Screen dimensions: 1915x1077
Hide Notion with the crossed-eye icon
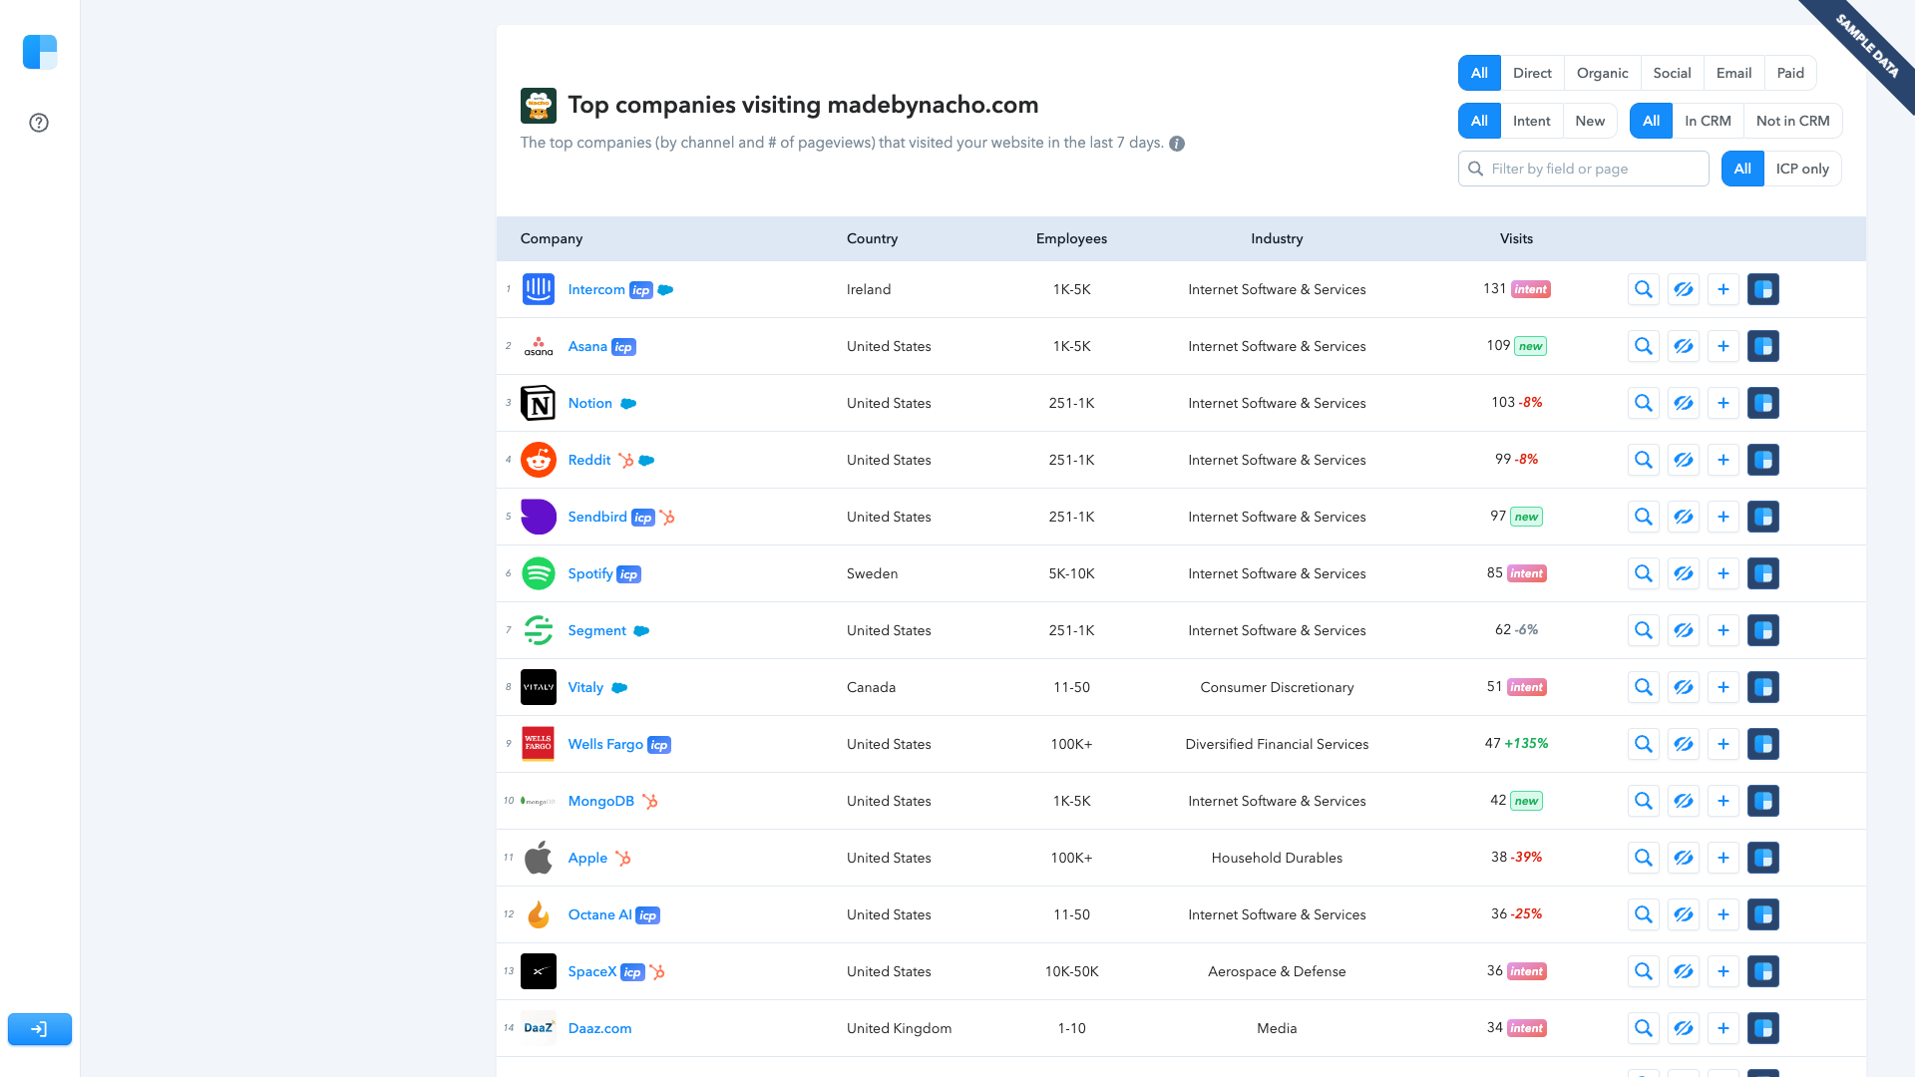(1684, 403)
